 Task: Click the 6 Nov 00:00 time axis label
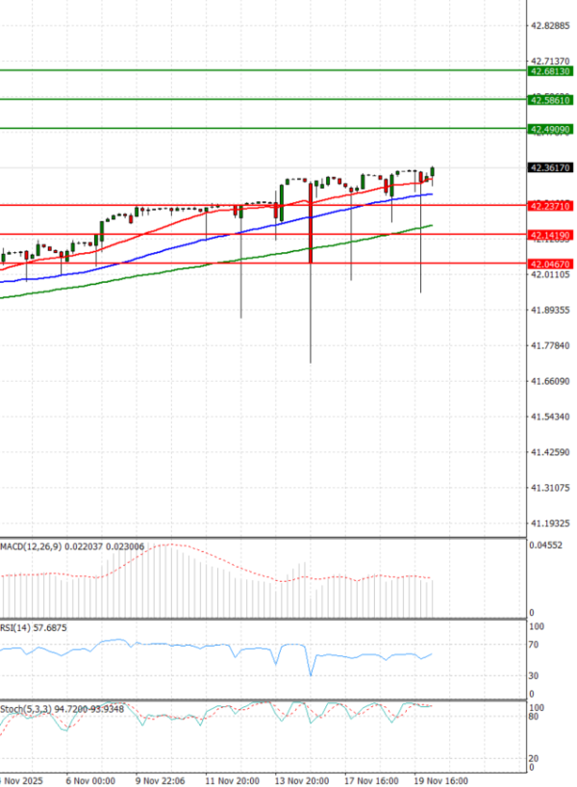pos(90,779)
